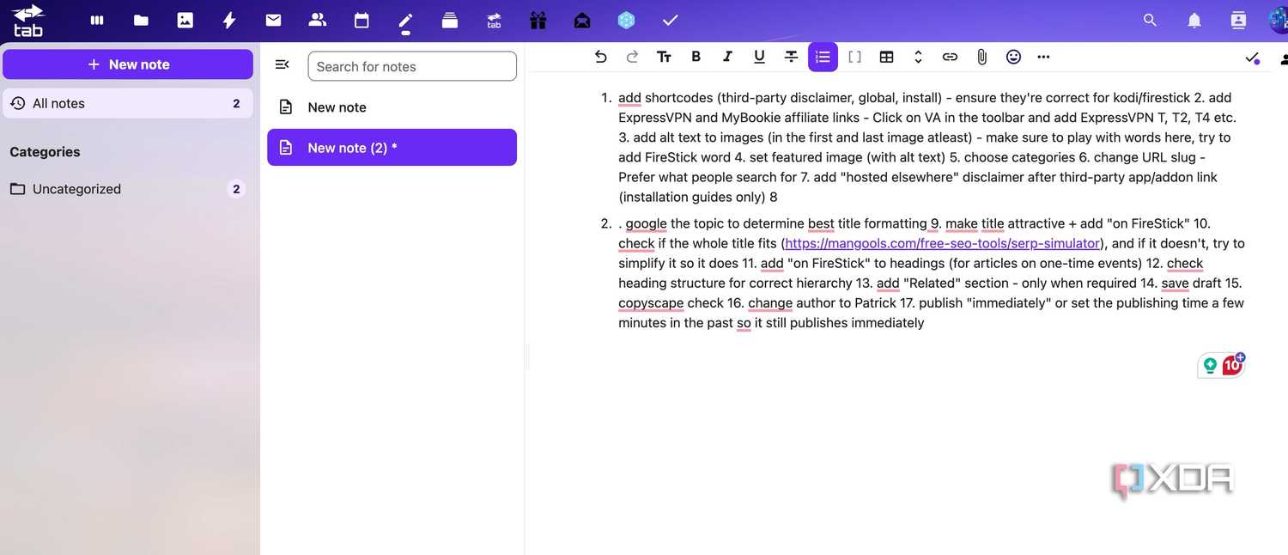Open the gift box app icon
Screen dimensions: 1288x555
click(x=538, y=20)
